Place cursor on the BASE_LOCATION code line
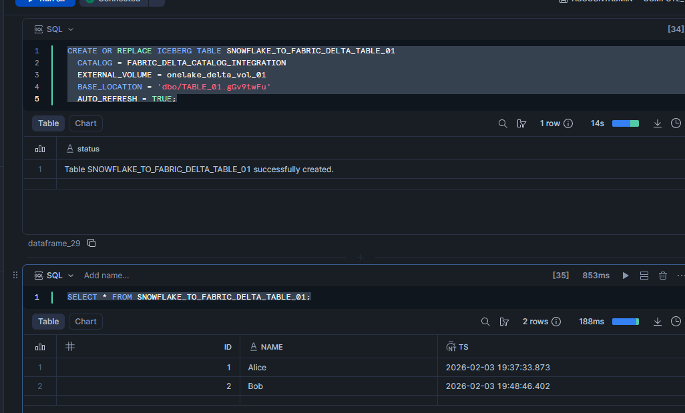 coord(174,87)
